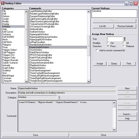
Task: Select RenderGlobalsWindow command
Action: tap(58, 45)
